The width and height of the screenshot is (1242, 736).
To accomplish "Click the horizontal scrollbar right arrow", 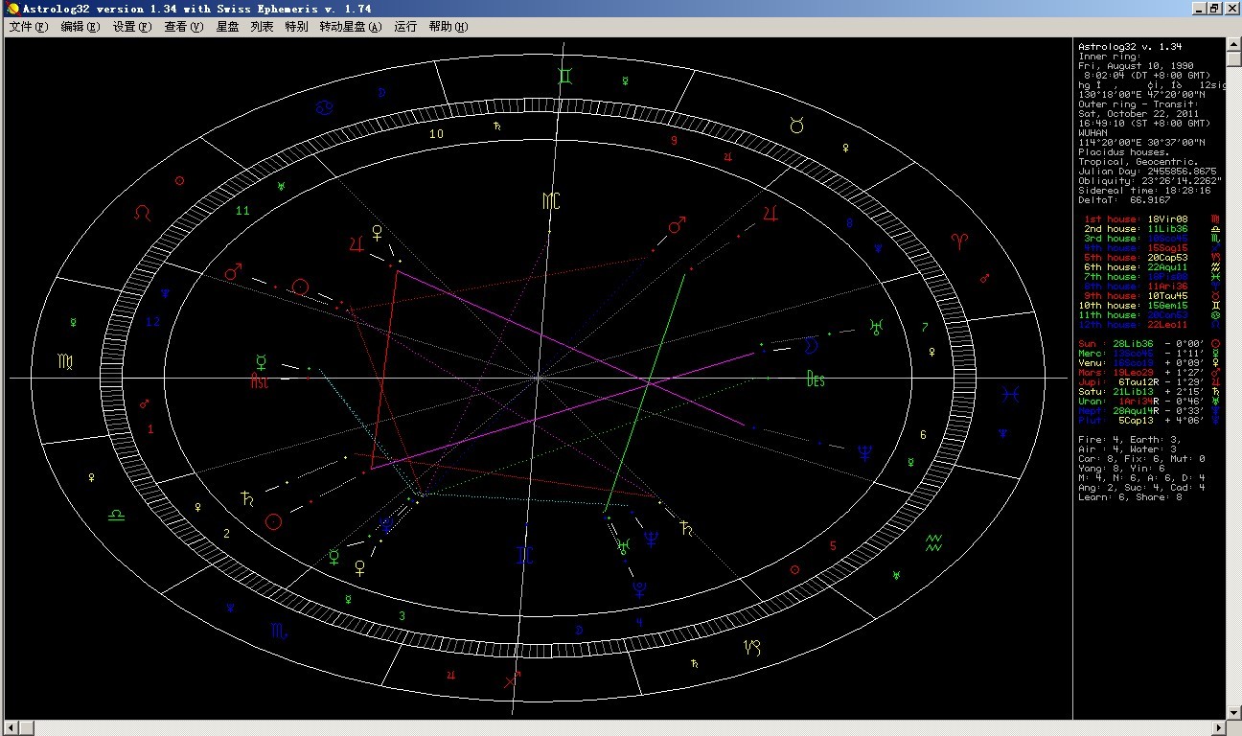I will 1219,727.
